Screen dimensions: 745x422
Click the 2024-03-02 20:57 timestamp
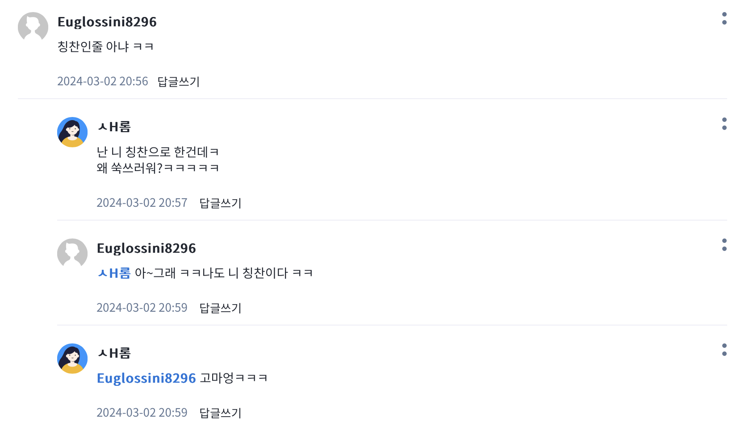pyautogui.click(x=142, y=203)
